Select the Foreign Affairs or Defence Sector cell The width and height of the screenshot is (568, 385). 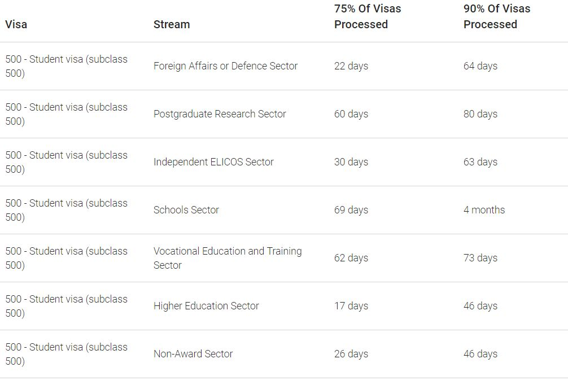pos(225,66)
